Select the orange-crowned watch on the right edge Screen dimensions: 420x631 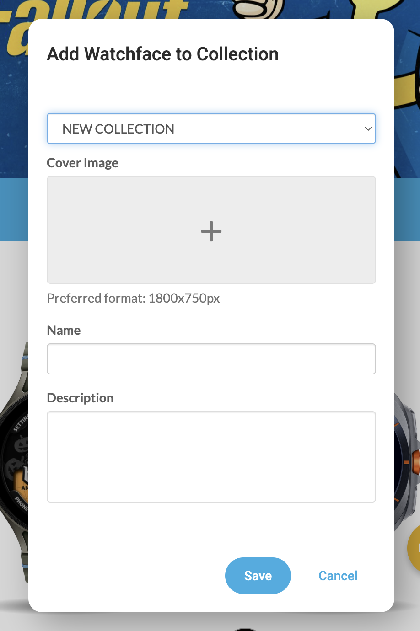[x=407, y=462]
